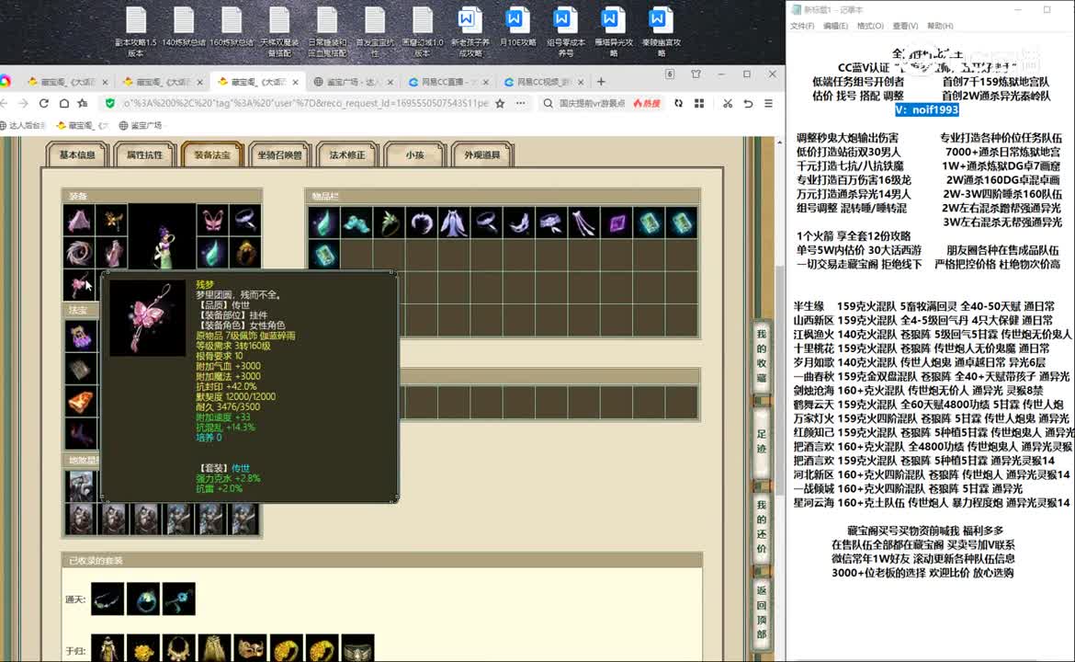Click the silver necklace equipment icon
This screenshot has width=1075, height=662.
(x=244, y=221)
